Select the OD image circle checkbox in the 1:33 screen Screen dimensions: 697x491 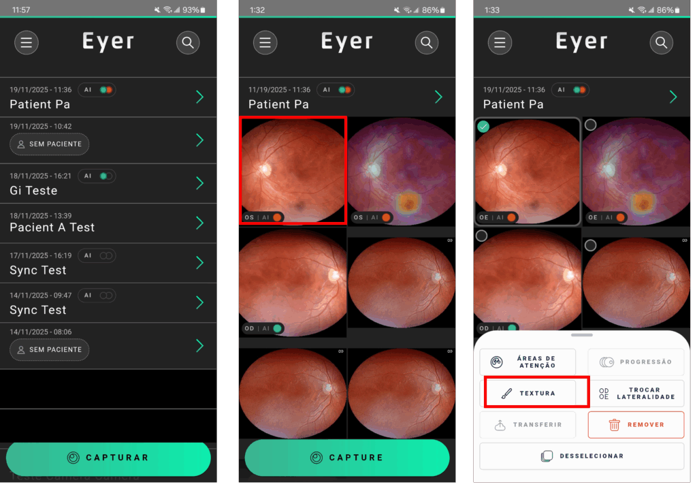coord(481,236)
